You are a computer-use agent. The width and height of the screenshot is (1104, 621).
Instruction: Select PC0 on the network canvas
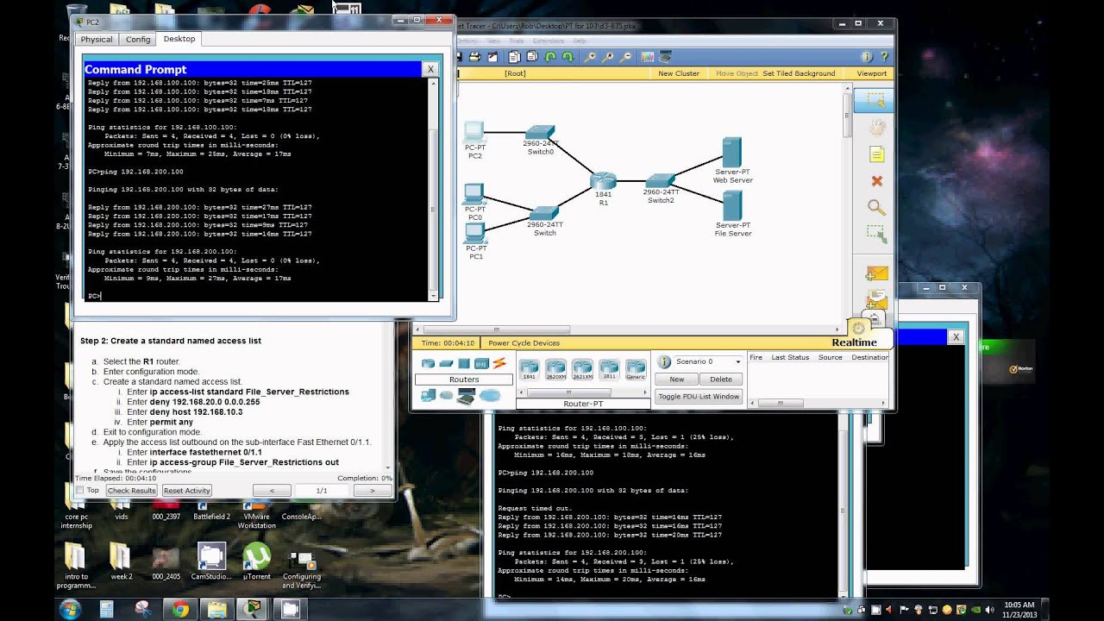pos(474,194)
